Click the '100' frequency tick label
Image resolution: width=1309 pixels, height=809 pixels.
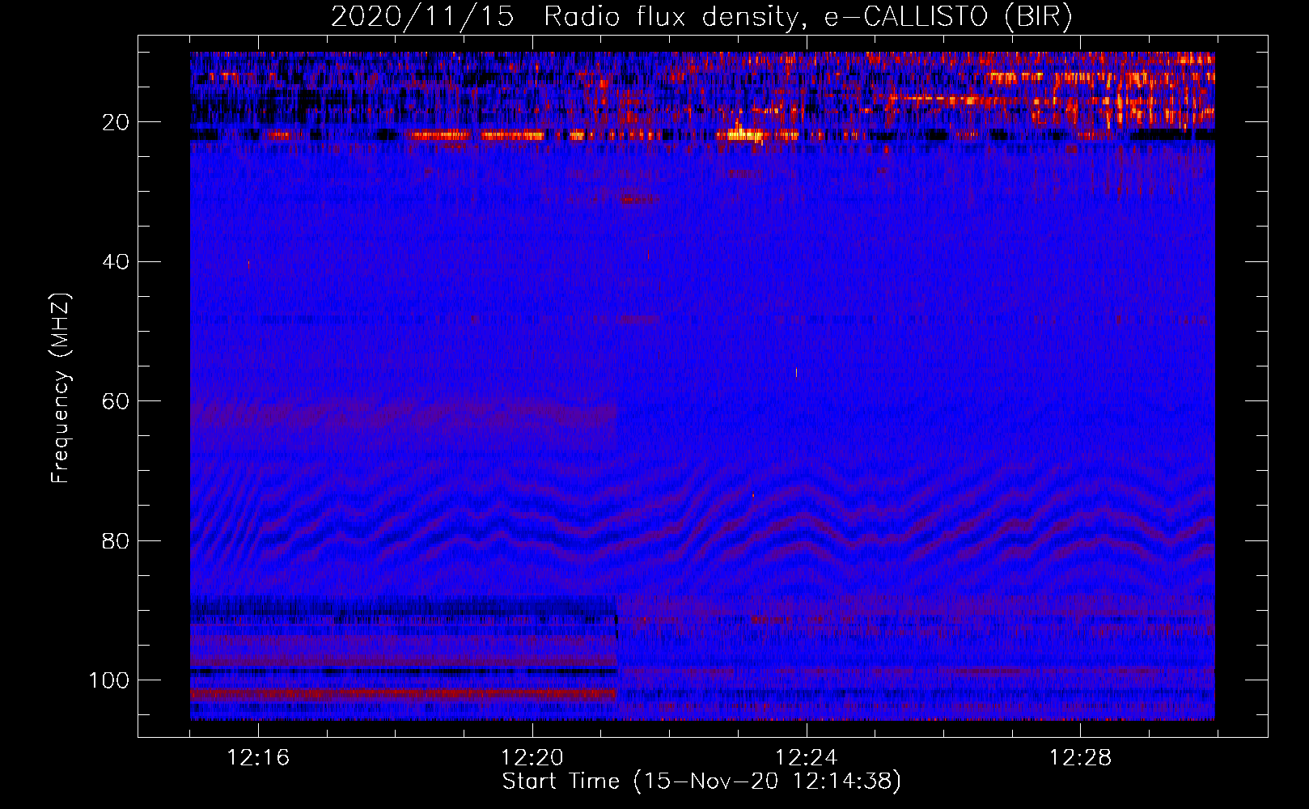(x=109, y=680)
